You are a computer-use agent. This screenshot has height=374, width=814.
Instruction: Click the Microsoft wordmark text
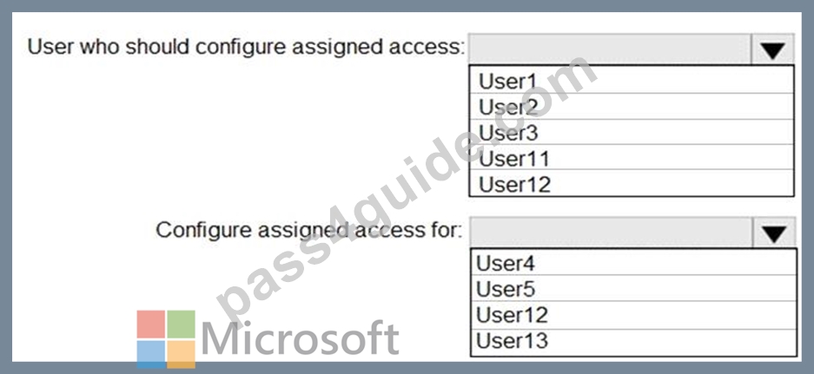click(x=300, y=338)
